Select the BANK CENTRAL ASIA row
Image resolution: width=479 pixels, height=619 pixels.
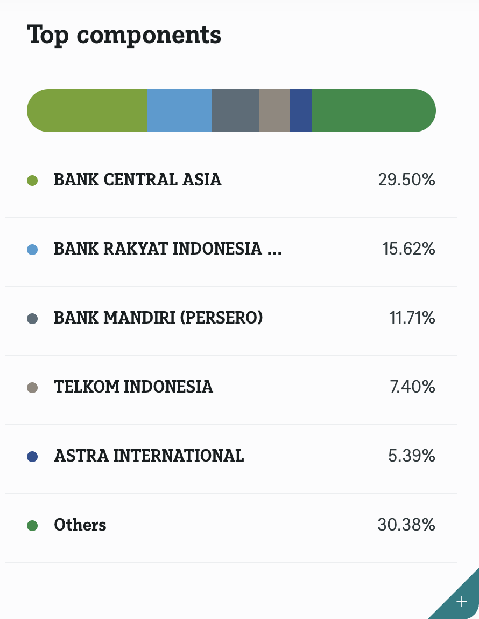point(231,180)
